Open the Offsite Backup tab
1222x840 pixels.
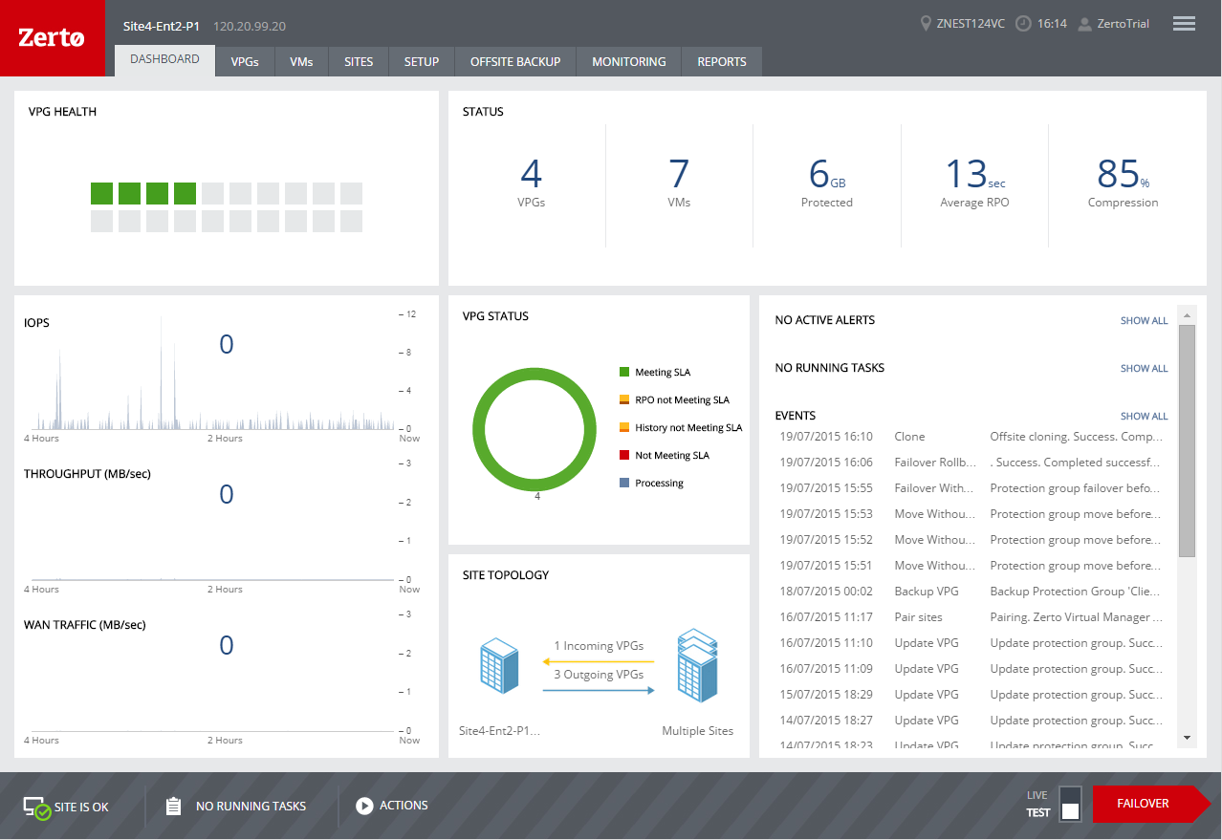pos(515,61)
